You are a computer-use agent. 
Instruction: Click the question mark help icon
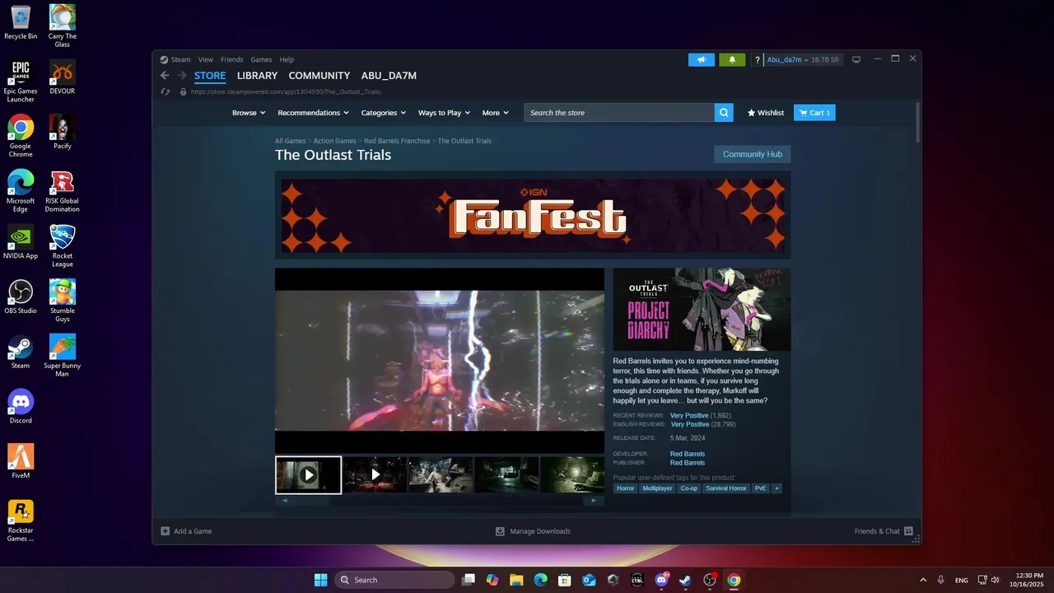click(757, 59)
